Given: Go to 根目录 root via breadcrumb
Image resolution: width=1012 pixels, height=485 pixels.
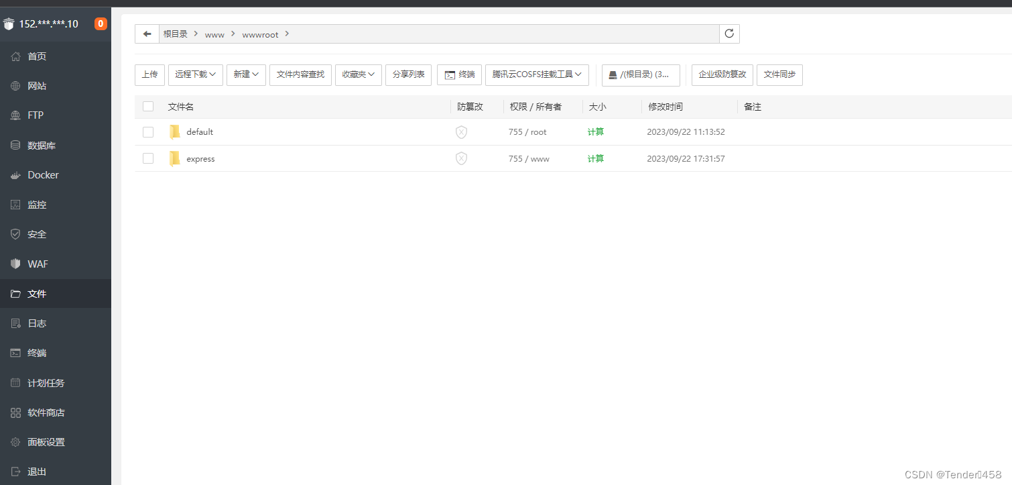Looking at the screenshot, I should click(x=176, y=34).
